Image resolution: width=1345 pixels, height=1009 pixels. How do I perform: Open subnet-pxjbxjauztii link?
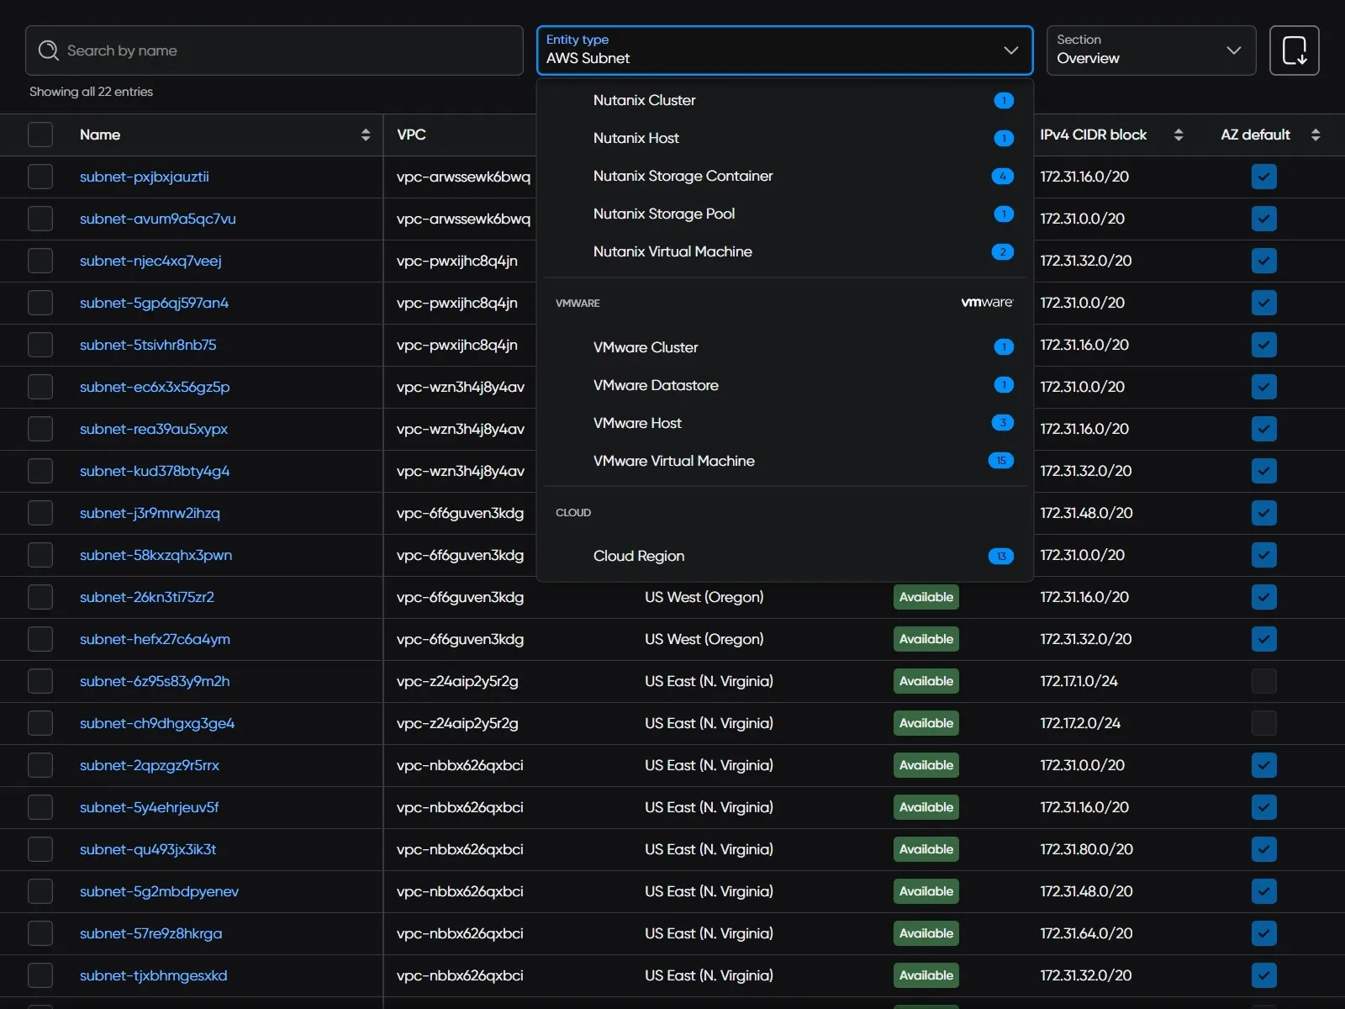[145, 177]
